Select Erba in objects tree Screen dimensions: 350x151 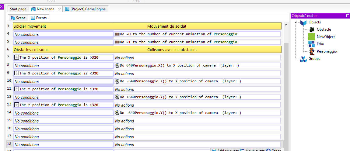pyautogui.click(x=320, y=44)
